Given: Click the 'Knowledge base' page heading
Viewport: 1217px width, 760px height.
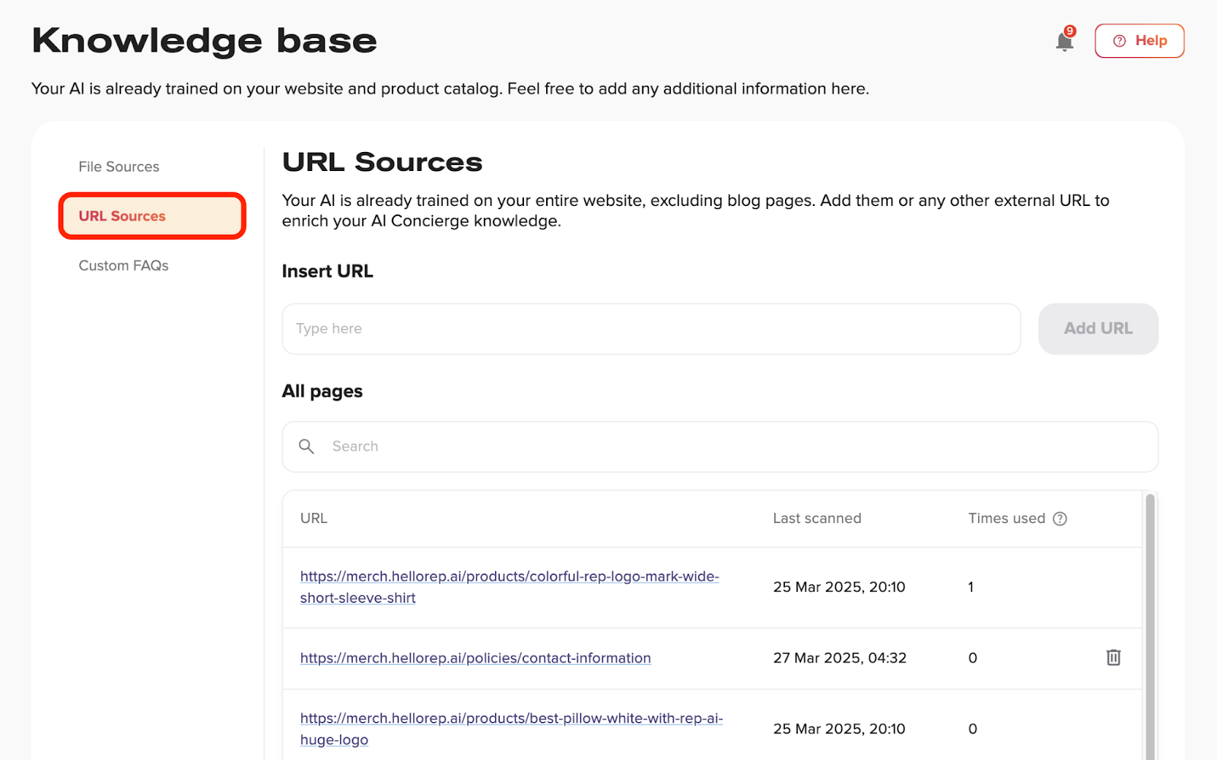Looking at the screenshot, I should tap(205, 41).
